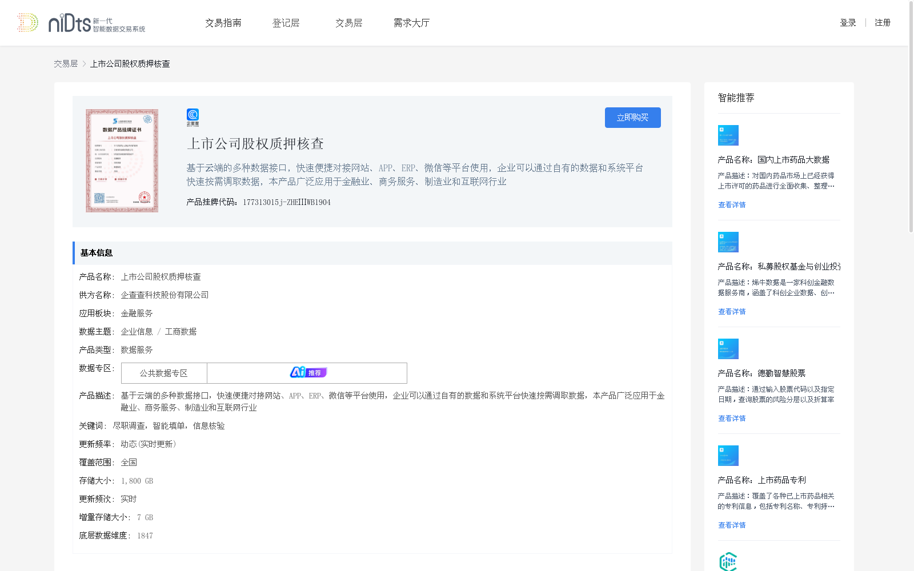Image resolution: width=914 pixels, height=571 pixels.
Task: Open the 需求大厅 menu
Action: [x=411, y=23]
